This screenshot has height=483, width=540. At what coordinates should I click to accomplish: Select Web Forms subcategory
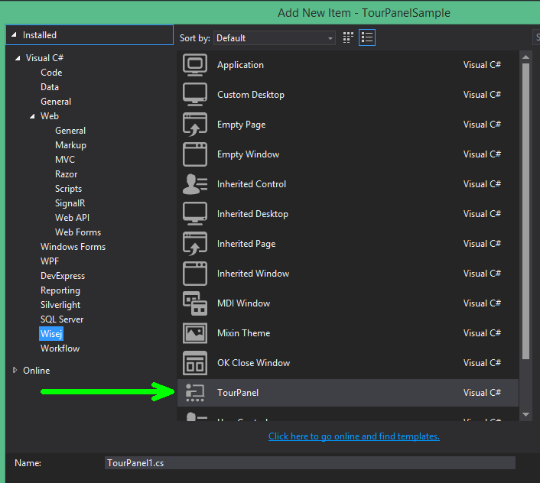78,232
